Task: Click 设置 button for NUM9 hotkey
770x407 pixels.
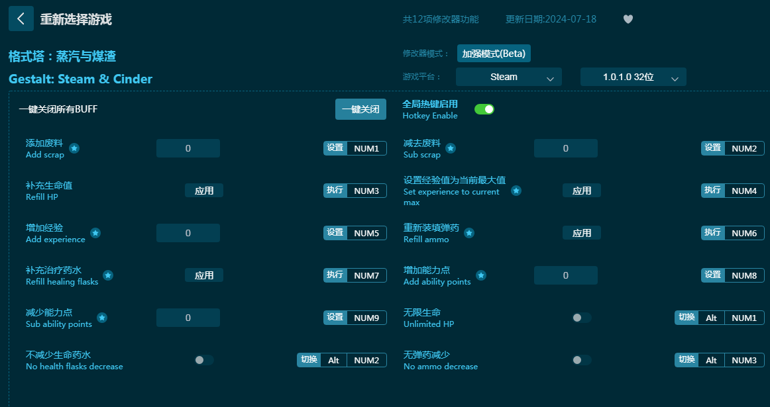Action: (335, 318)
